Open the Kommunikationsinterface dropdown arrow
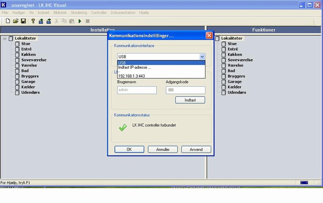The width and height of the screenshot is (323, 203). (202, 57)
